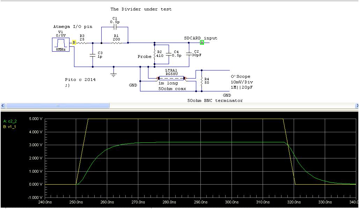The width and height of the screenshot is (359, 209).
Task: Select the resistor R3 25 symbol
Action: point(82,42)
